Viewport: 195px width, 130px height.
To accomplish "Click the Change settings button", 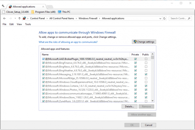I will click(144, 42).
